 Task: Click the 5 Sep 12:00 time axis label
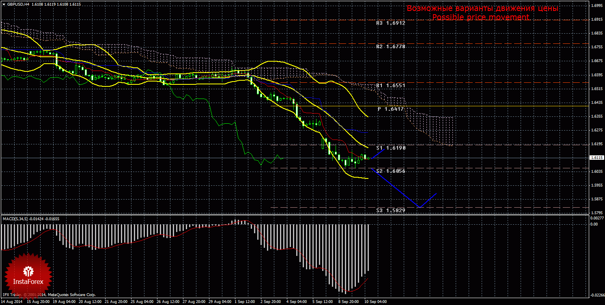323,302
